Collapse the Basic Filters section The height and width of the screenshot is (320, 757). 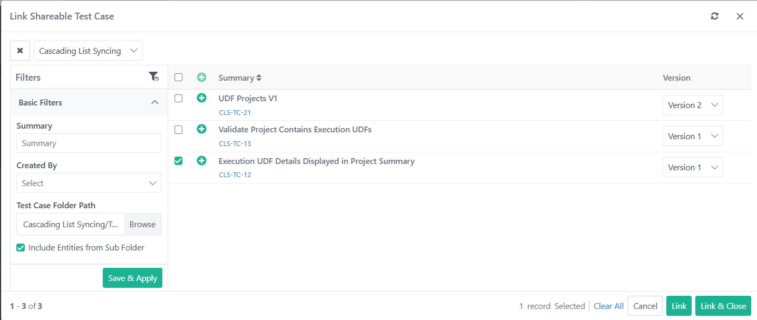click(x=154, y=102)
